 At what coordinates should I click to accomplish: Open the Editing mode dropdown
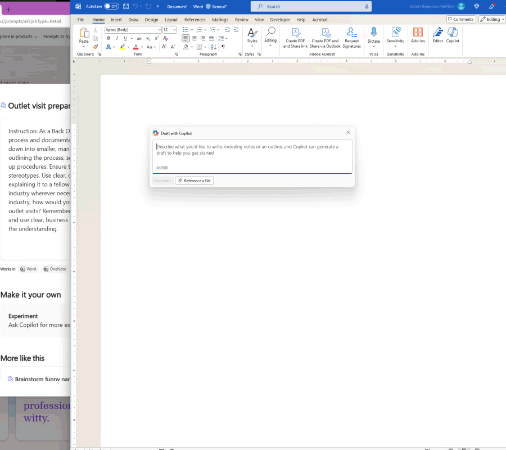coord(491,19)
